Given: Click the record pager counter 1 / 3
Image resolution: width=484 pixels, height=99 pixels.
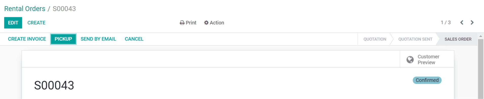Looking at the screenshot, I should (446, 23).
